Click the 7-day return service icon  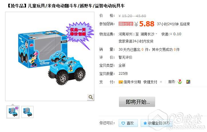pos(180,82)
